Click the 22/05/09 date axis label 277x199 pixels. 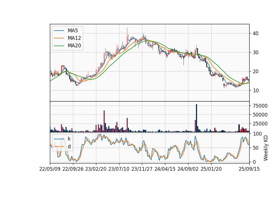tap(50, 169)
